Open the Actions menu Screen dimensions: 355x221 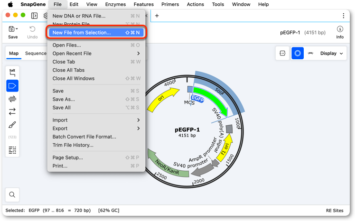tap(195, 4)
